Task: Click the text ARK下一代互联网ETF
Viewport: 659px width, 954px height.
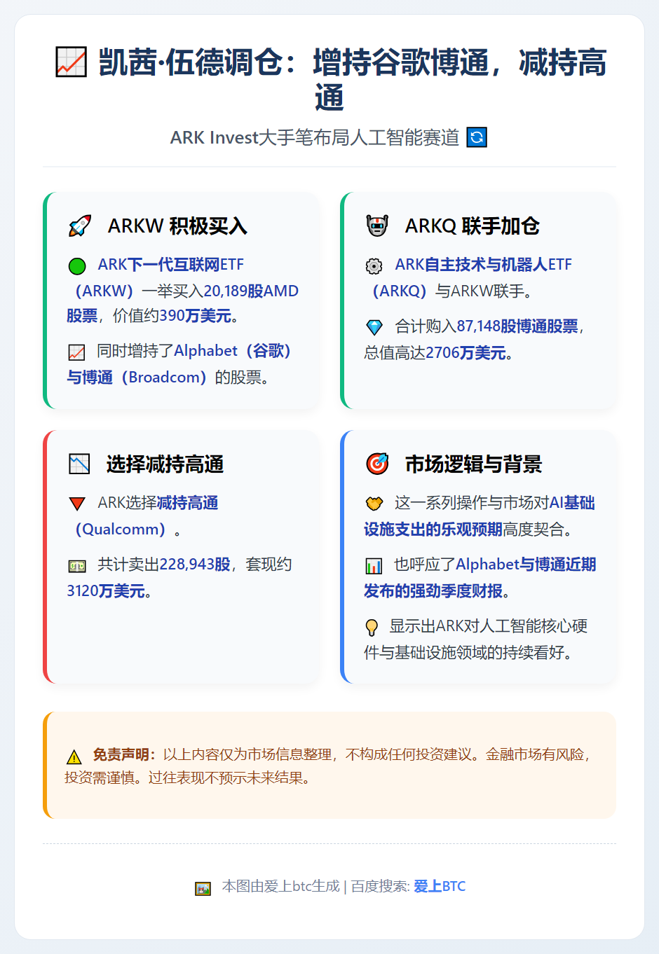Action: pyautogui.click(x=171, y=265)
